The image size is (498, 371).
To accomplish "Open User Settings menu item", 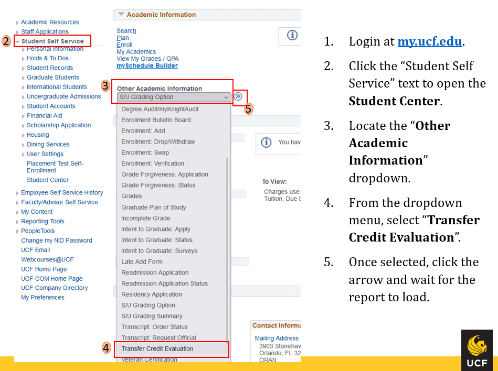I will (45, 154).
